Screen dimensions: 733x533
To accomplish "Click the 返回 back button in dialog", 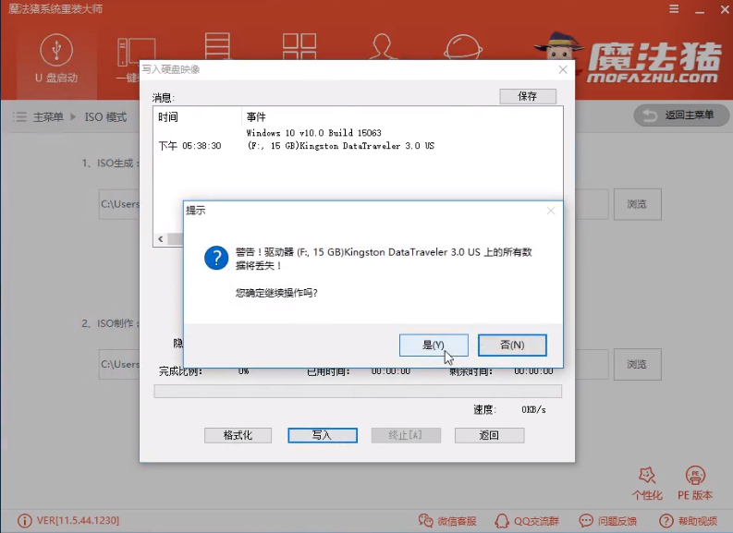I will point(489,435).
